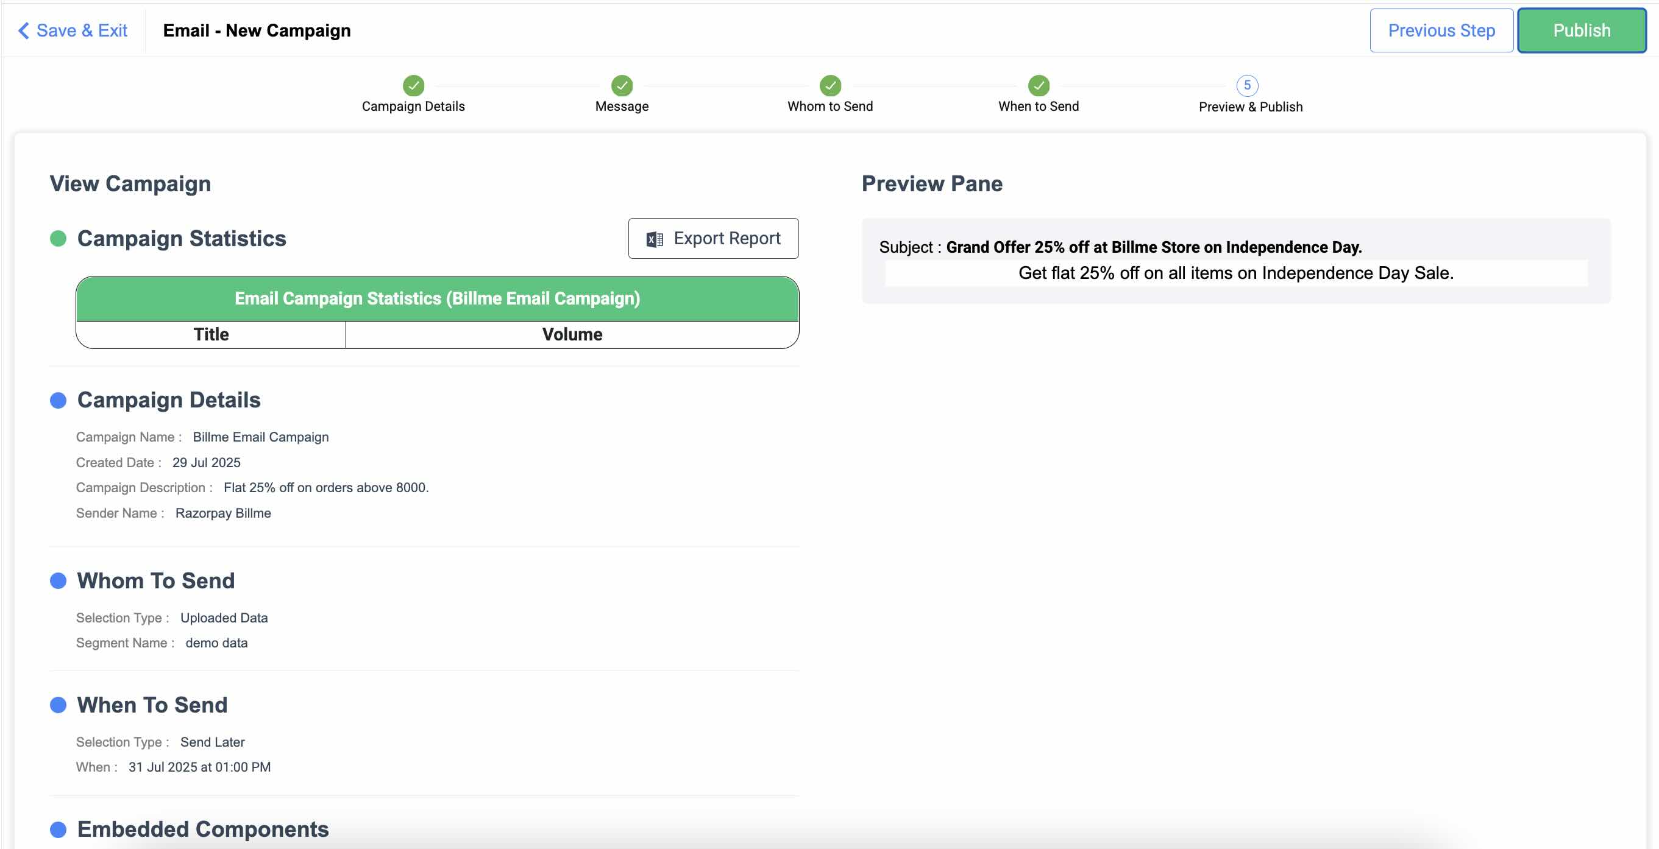Open the Message step label
The width and height of the screenshot is (1659, 849).
[622, 106]
